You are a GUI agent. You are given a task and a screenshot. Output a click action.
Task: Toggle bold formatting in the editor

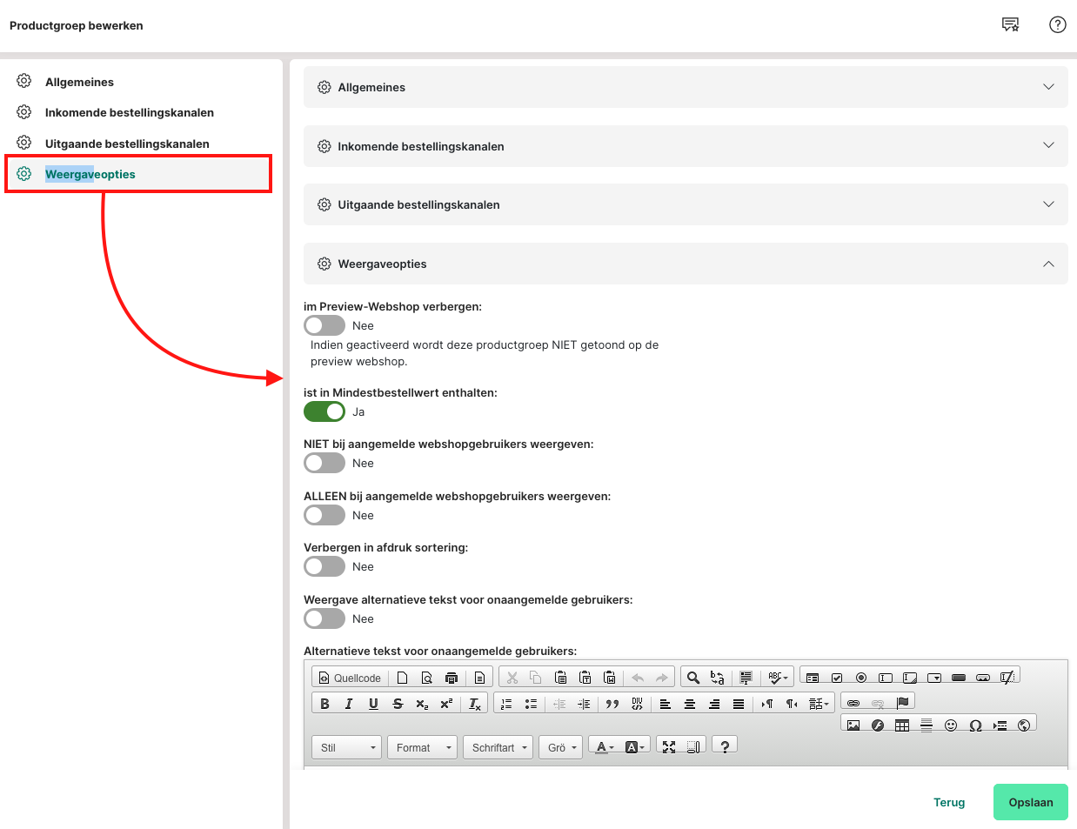[x=324, y=704]
